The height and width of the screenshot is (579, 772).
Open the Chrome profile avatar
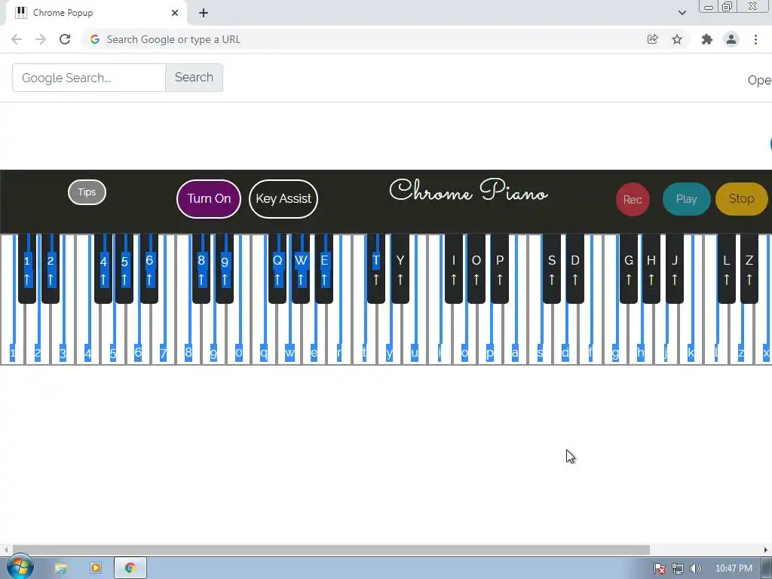[x=731, y=39]
